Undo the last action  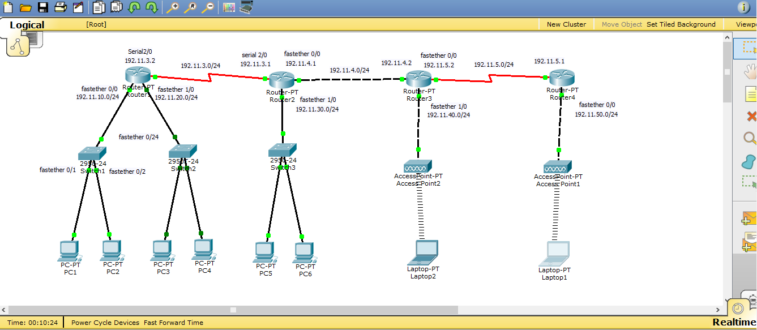pyautogui.click(x=134, y=7)
